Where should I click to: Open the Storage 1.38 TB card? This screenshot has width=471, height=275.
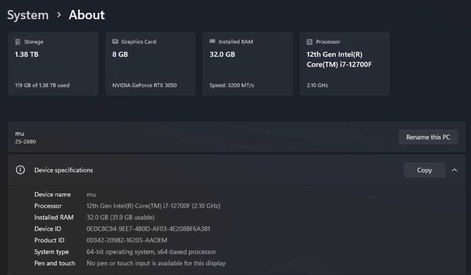(53, 64)
